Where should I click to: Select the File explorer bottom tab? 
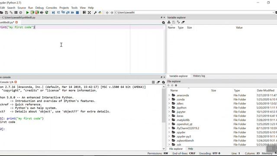(x=176, y=149)
